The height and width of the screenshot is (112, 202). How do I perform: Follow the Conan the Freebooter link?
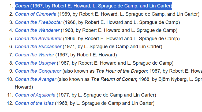tap(38, 22)
